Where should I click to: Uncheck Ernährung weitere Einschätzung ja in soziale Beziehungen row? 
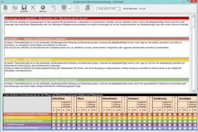coord(165,128)
